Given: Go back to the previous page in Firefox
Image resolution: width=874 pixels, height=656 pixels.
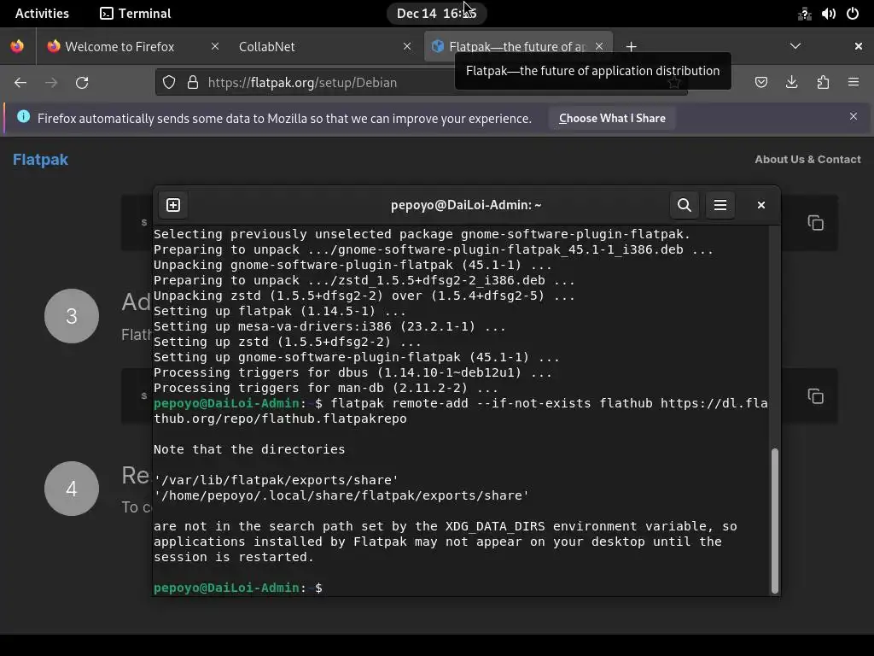Looking at the screenshot, I should pyautogui.click(x=20, y=83).
